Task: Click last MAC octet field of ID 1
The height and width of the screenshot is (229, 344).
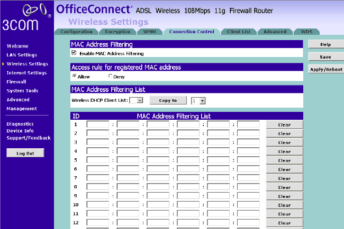Action: [248, 124]
